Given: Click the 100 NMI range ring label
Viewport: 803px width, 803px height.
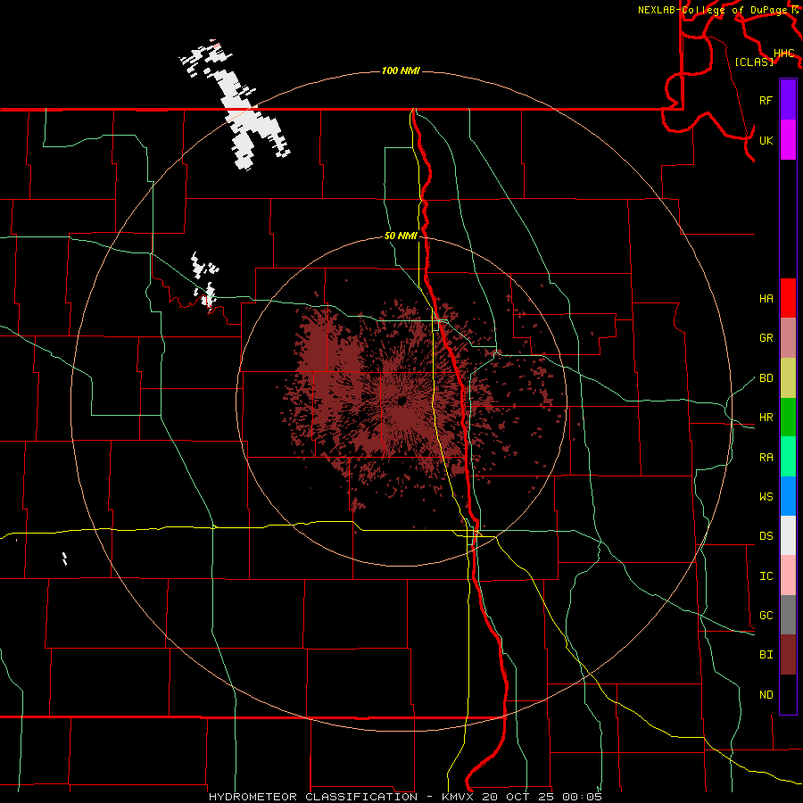Looking at the screenshot, I should 401,70.
